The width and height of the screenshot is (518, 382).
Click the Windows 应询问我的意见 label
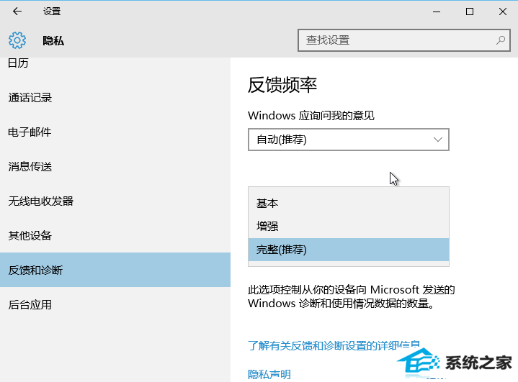[311, 115]
